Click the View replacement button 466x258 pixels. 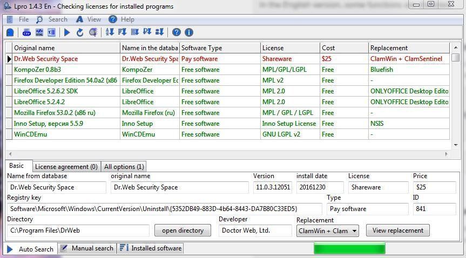[x=398, y=230]
